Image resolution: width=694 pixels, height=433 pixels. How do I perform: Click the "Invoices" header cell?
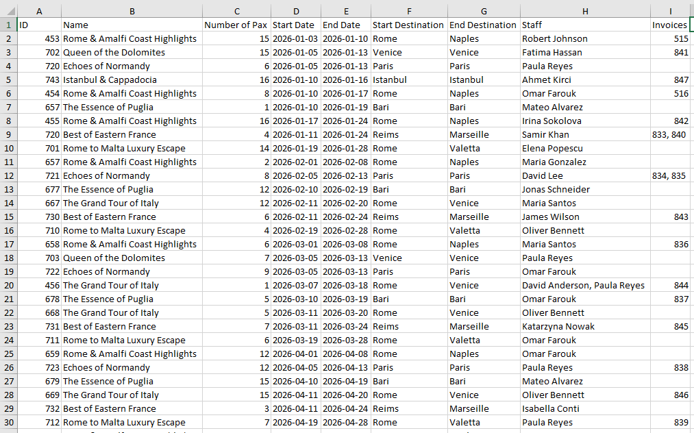(669, 25)
